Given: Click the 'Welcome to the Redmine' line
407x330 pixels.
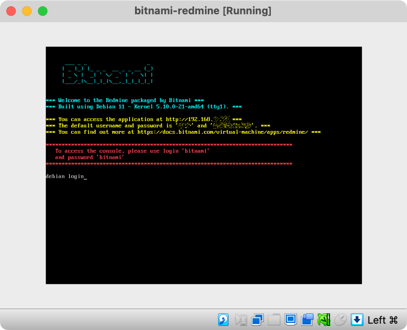Looking at the screenshot, I should [x=125, y=100].
